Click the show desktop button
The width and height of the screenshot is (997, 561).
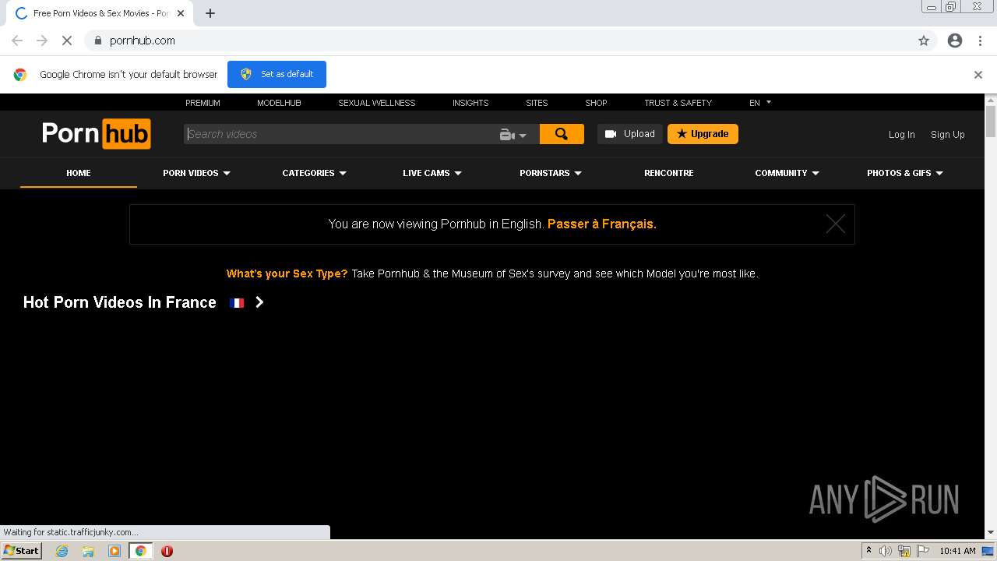click(988, 551)
